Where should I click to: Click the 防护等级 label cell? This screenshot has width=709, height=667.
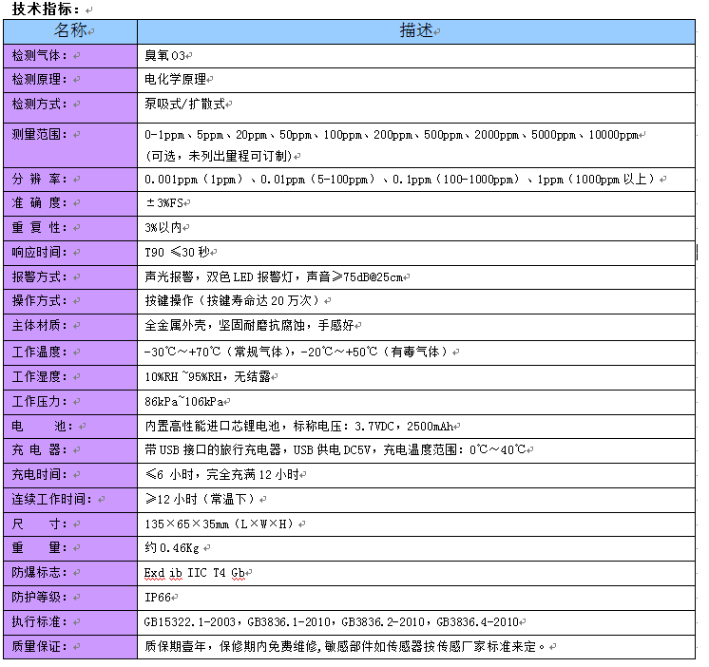(70, 598)
